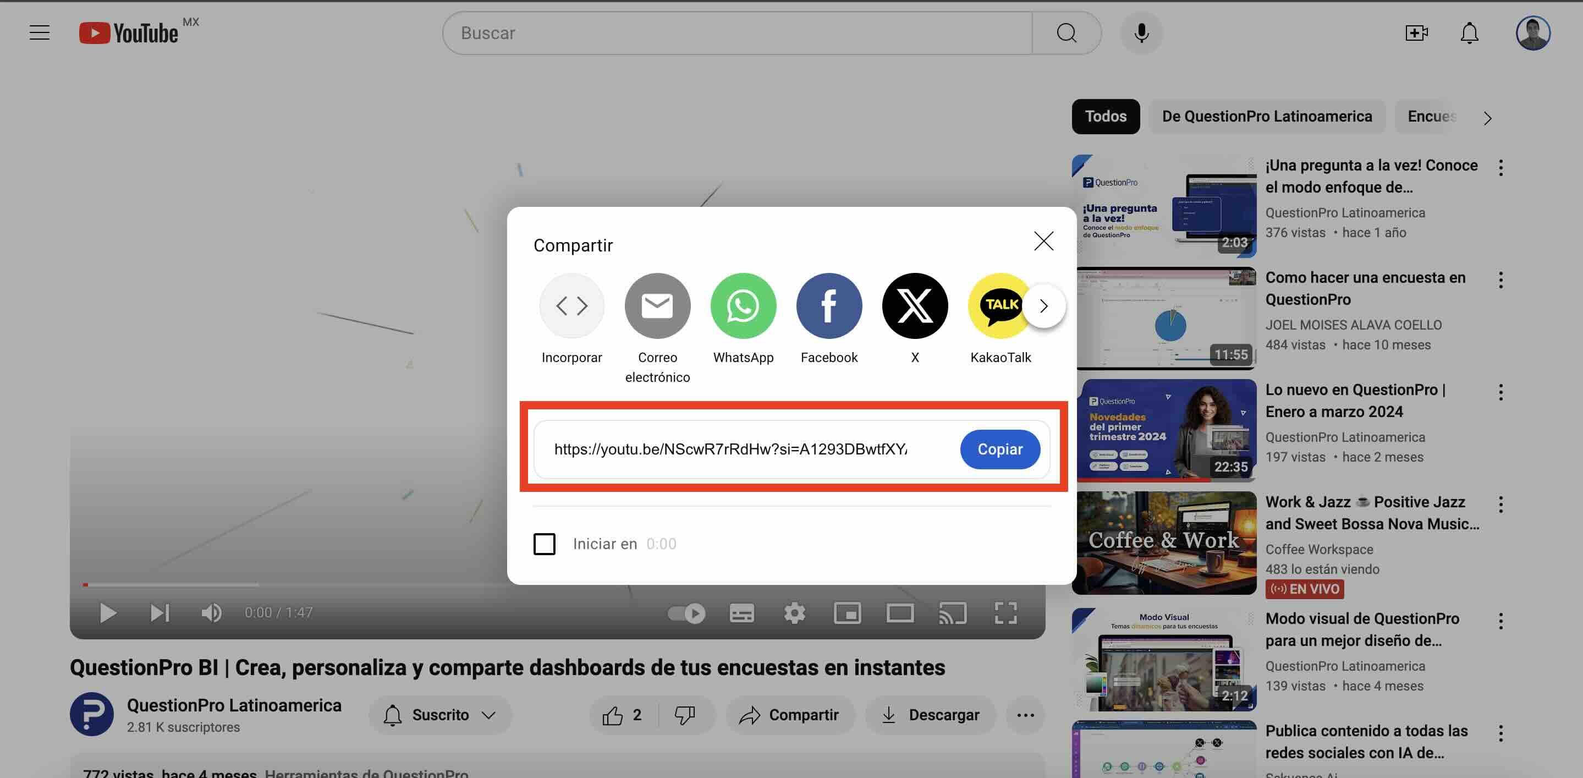Open options for Lo nuevo en QuestionPro
This screenshot has height=778, width=1583.
(1500, 392)
